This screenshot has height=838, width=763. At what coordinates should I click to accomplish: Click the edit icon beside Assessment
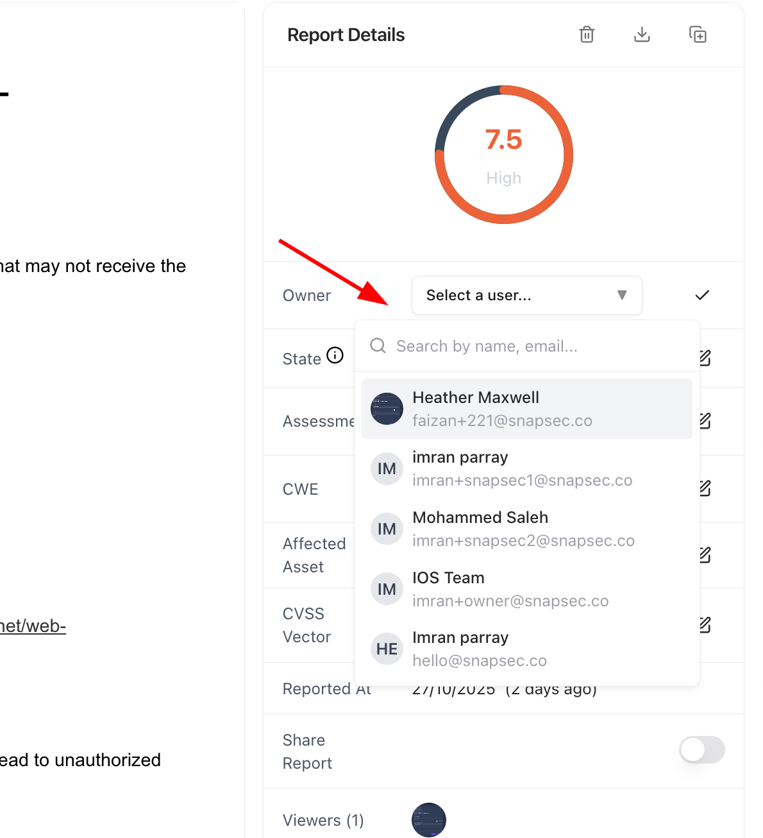pos(704,421)
